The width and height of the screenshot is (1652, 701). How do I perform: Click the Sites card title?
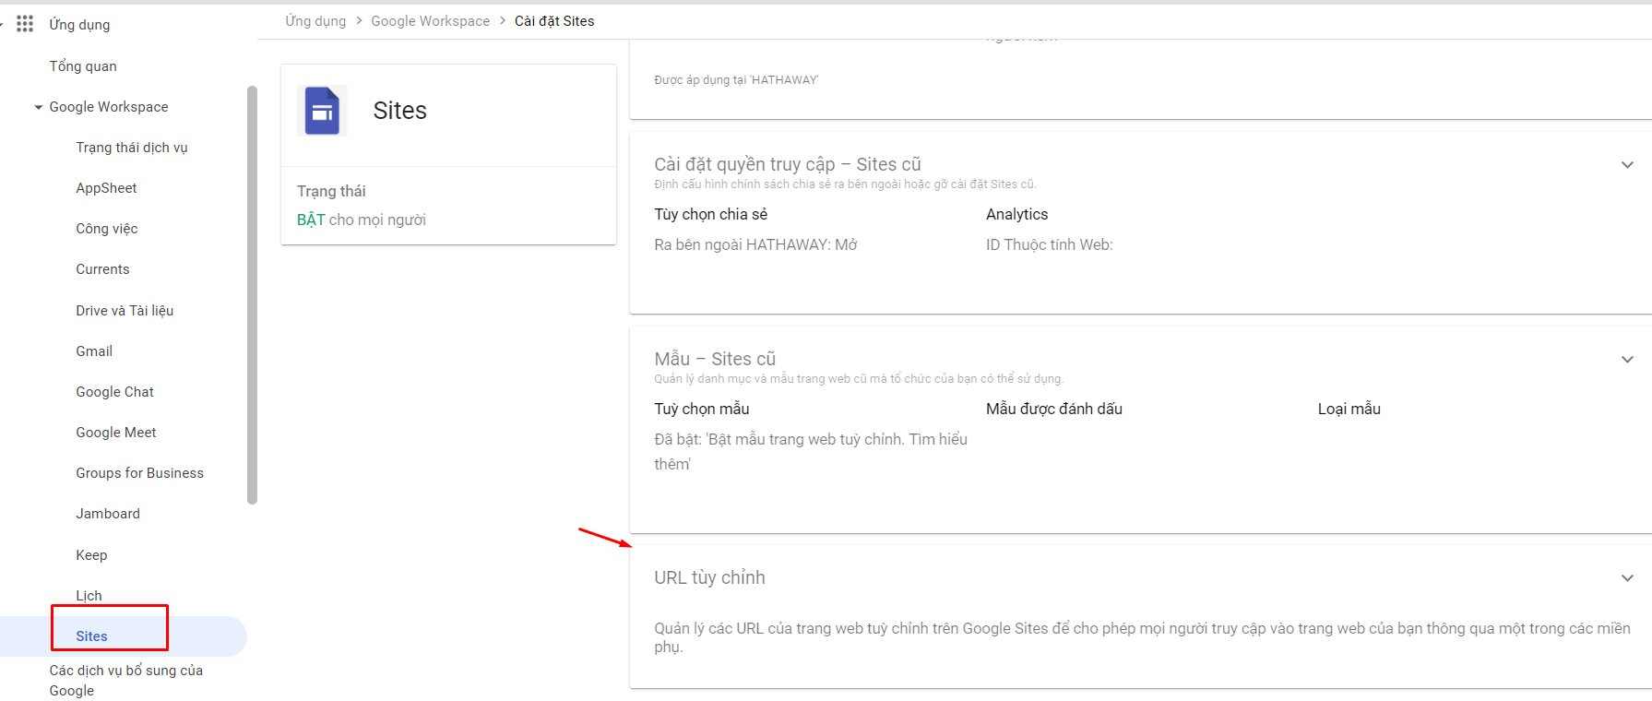[399, 111]
